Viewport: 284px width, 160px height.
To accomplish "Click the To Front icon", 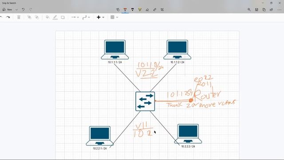I will click(29, 17).
